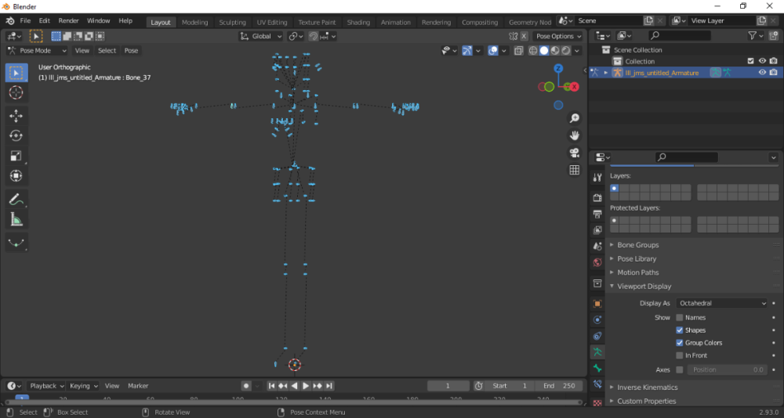784x418 pixels.
Task: Toggle camera view icon in viewport
Action: 575,153
